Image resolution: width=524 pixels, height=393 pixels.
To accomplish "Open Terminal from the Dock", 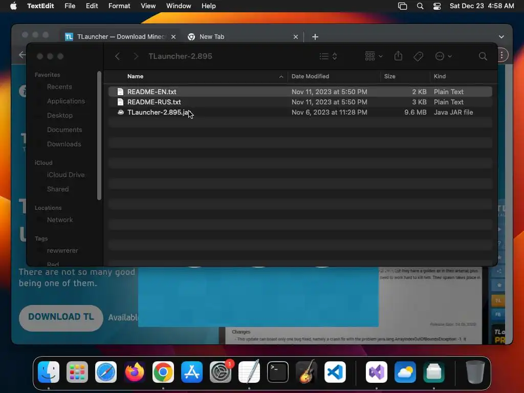I will click(x=278, y=372).
